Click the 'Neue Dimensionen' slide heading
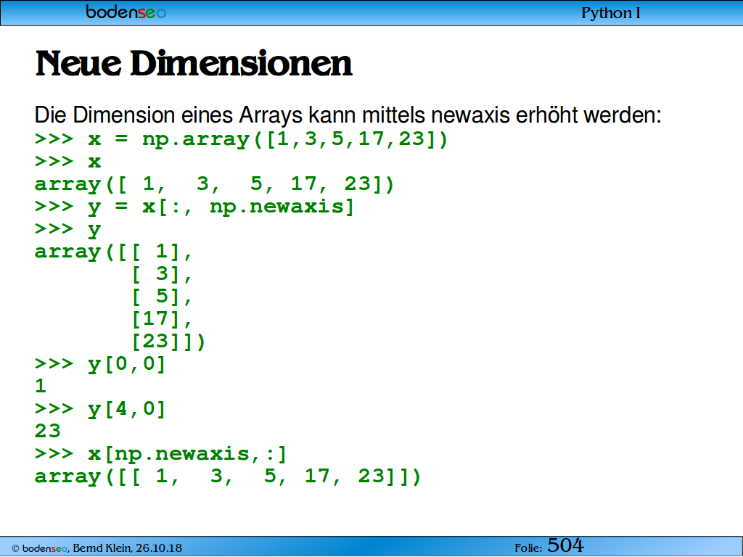This screenshot has height=557, width=743. coord(194,64)
